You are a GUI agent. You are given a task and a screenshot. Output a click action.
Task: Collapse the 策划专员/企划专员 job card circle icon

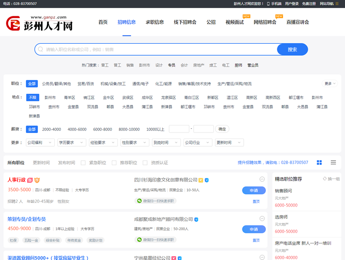click(262, 219)
